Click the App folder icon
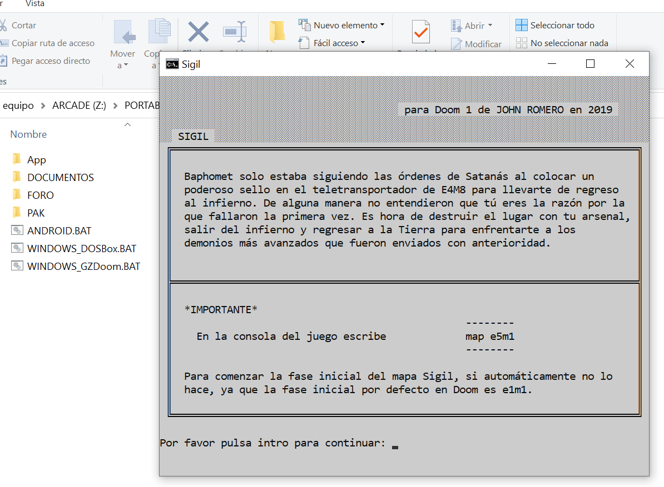 (17, 159)
